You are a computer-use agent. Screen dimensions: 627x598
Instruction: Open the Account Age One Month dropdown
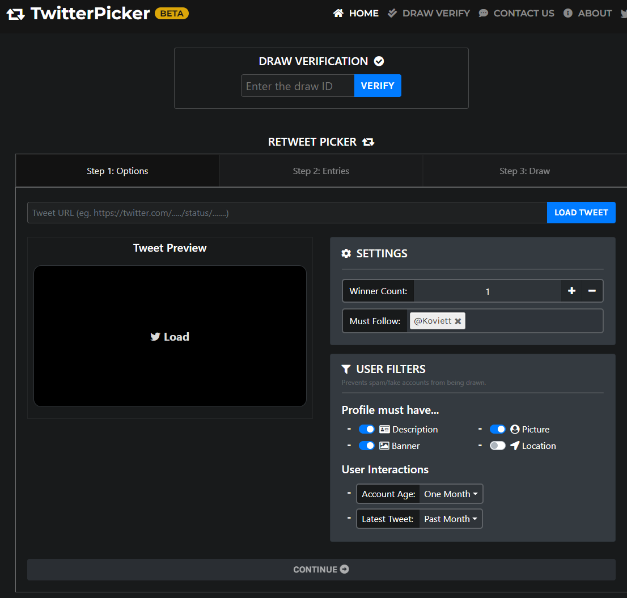point(451,494)
